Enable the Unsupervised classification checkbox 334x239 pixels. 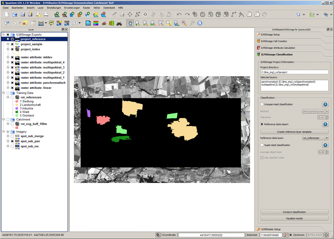(262, 104)
